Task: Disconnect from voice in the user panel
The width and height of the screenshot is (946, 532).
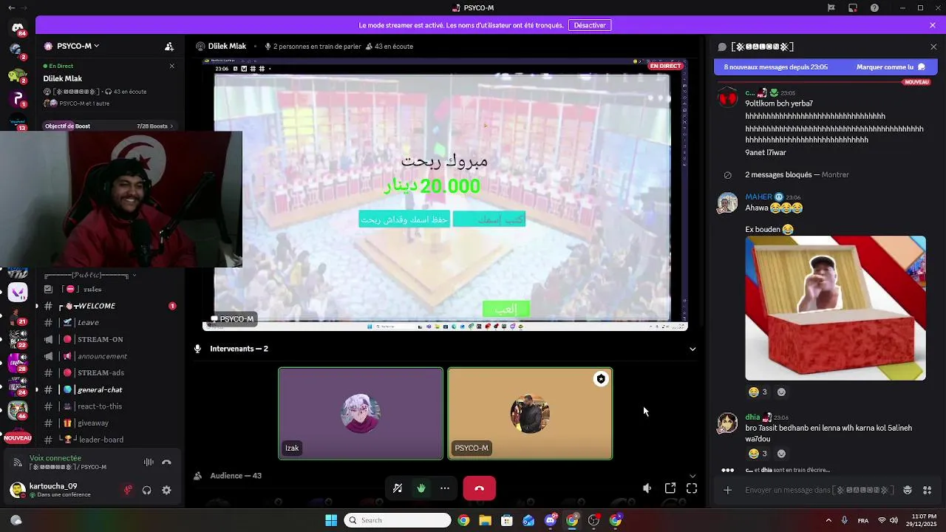Action: [x=166, y=462]
